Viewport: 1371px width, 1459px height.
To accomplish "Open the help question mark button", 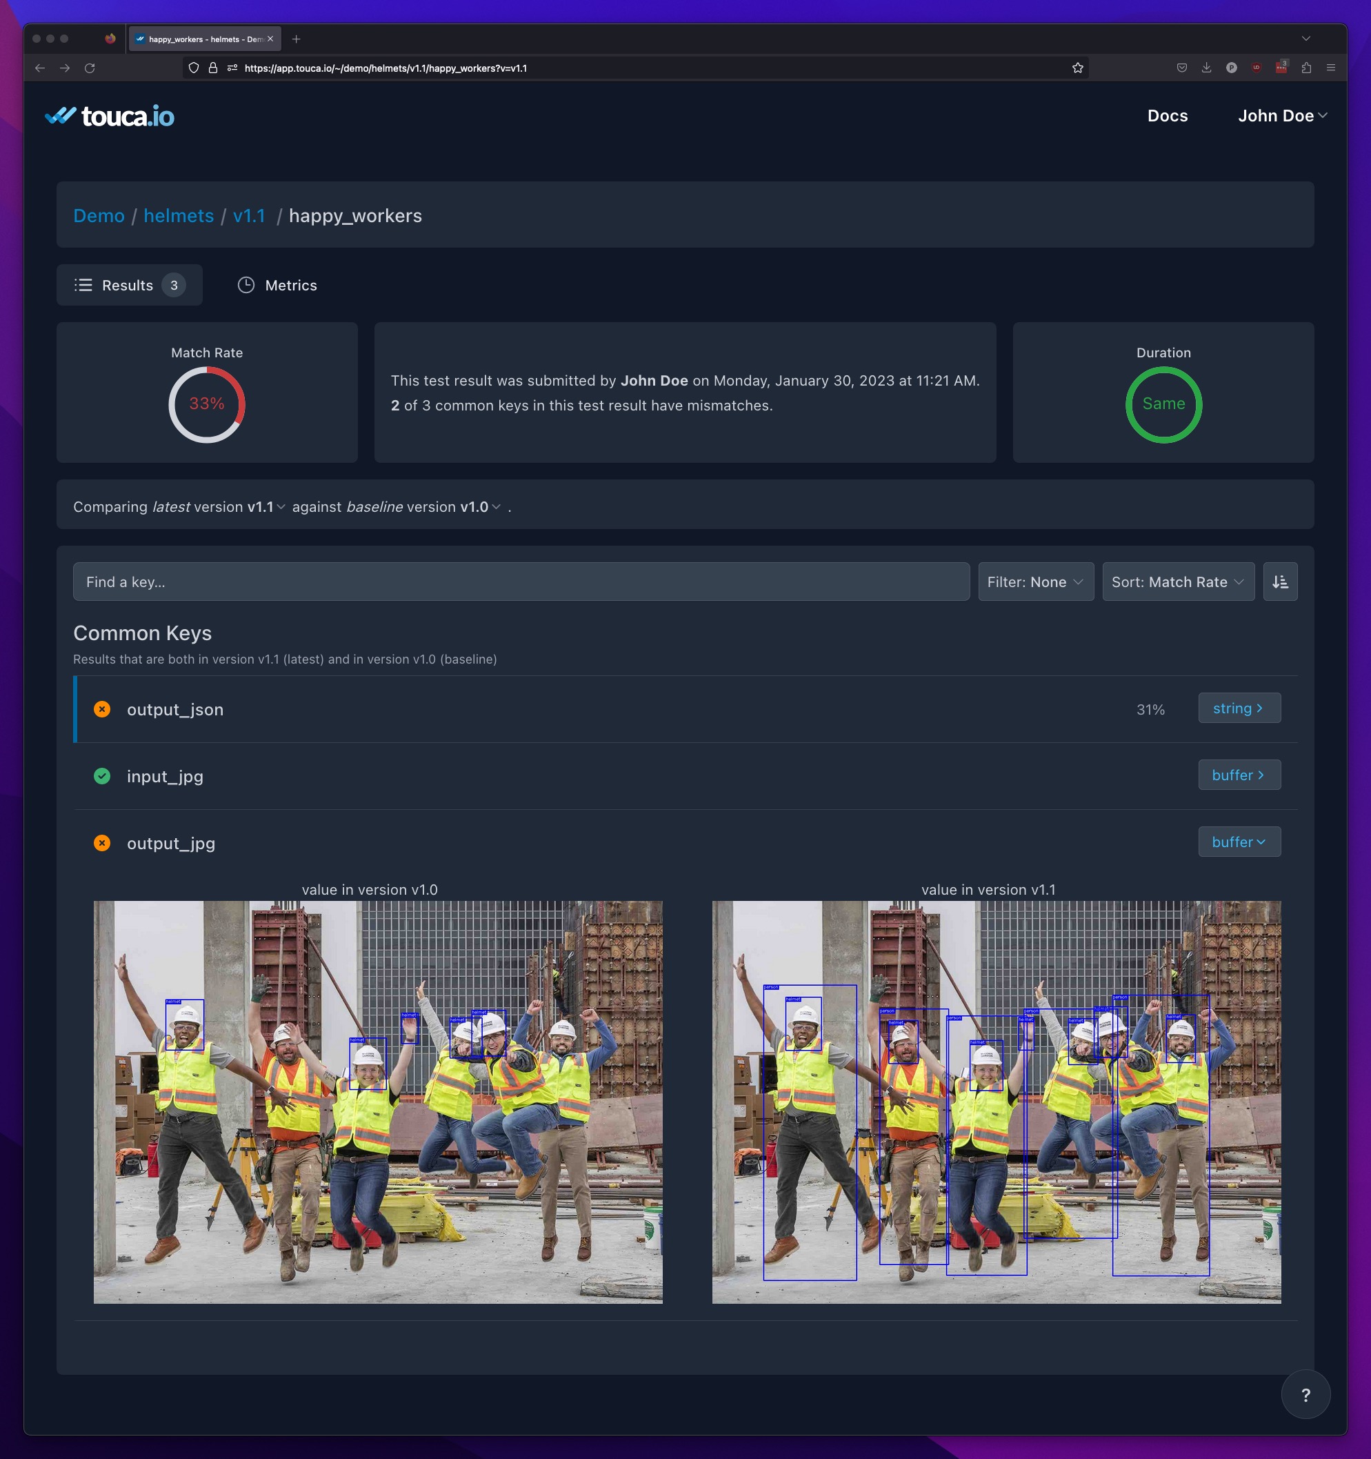I will 1305,1394.
